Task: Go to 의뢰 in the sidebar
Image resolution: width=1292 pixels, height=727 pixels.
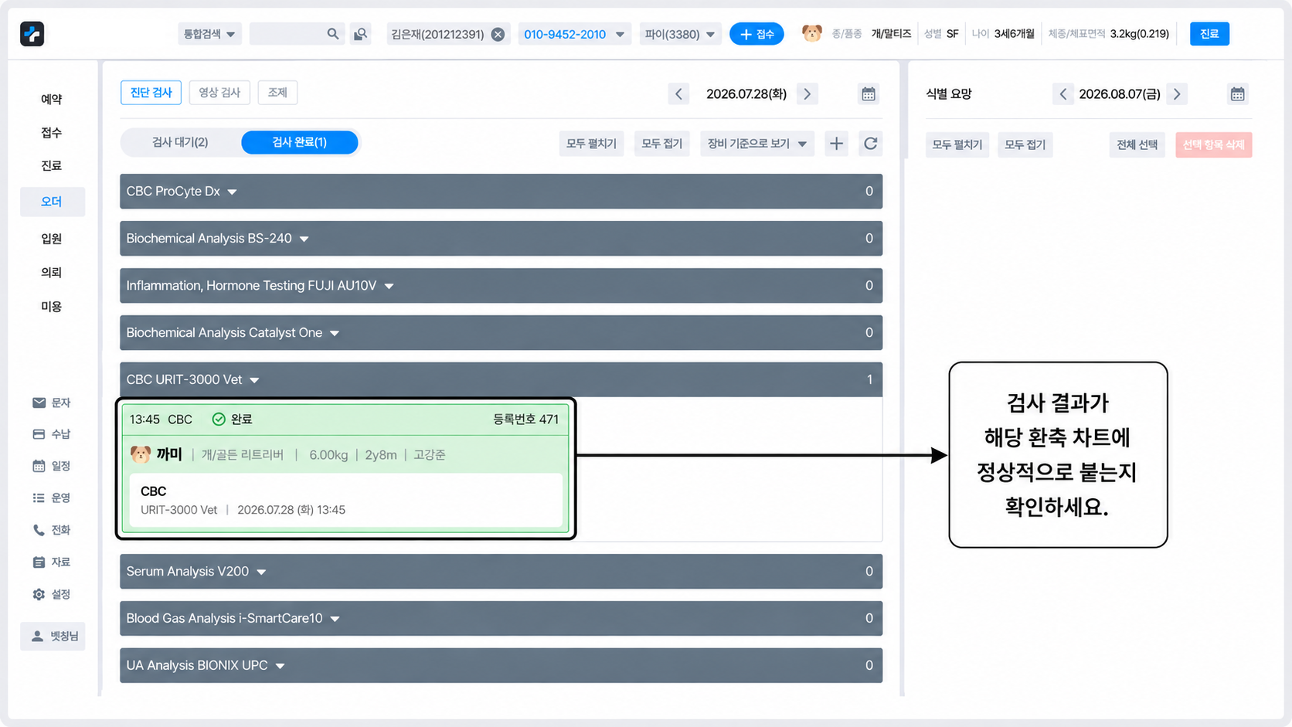Action: coord(52,273)
